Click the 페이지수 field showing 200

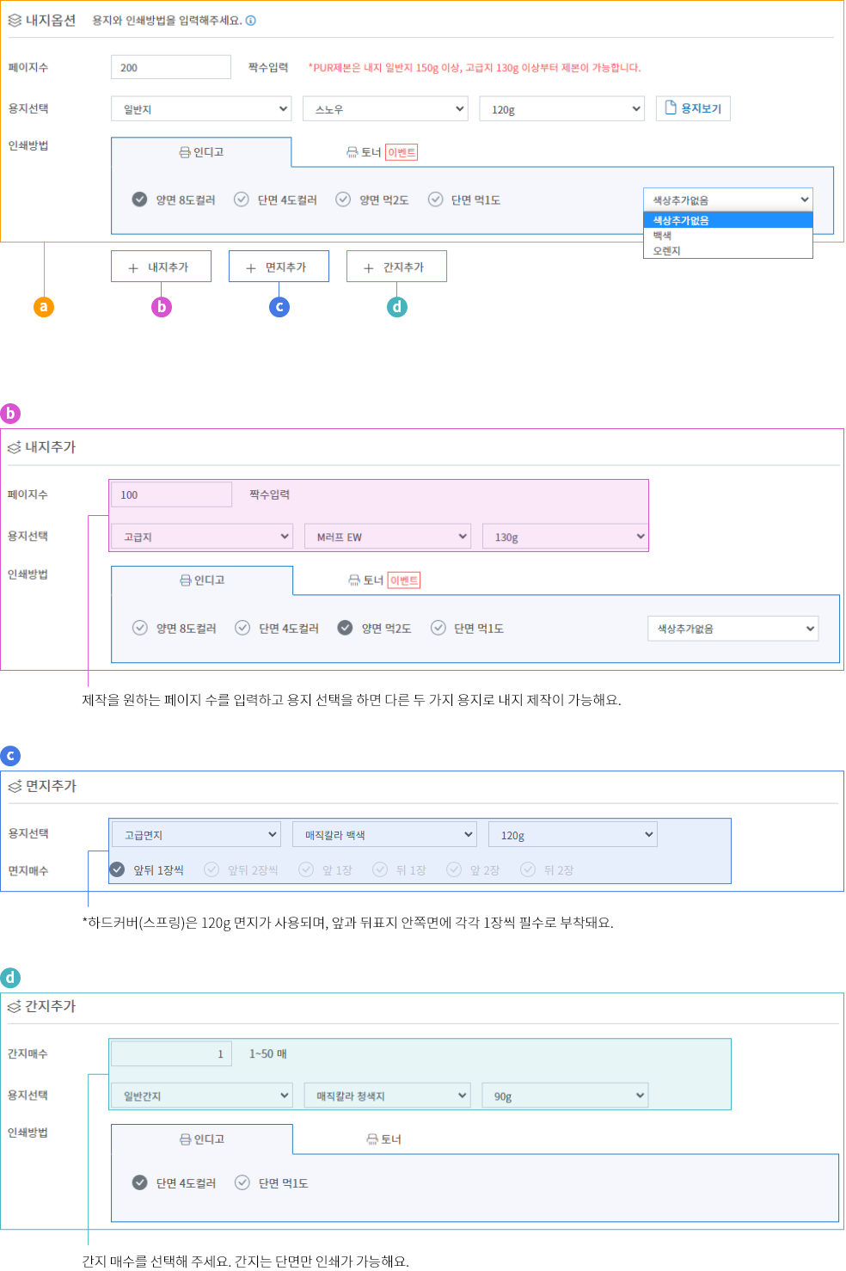(x=171, y=68)
